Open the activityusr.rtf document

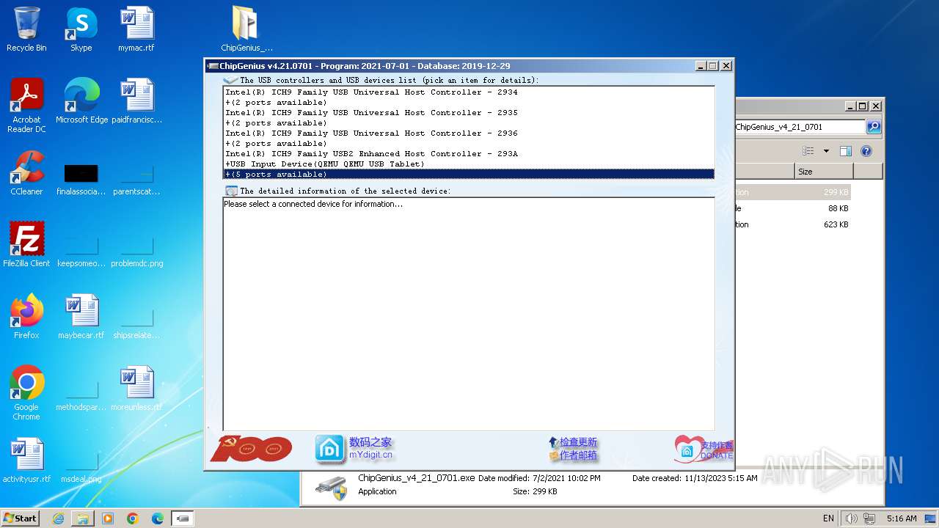click(x=26, y=461)
